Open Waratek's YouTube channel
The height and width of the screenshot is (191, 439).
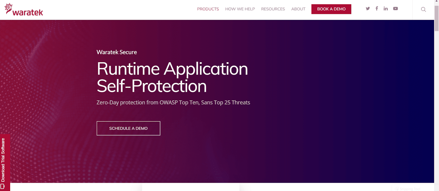[395, 8]
